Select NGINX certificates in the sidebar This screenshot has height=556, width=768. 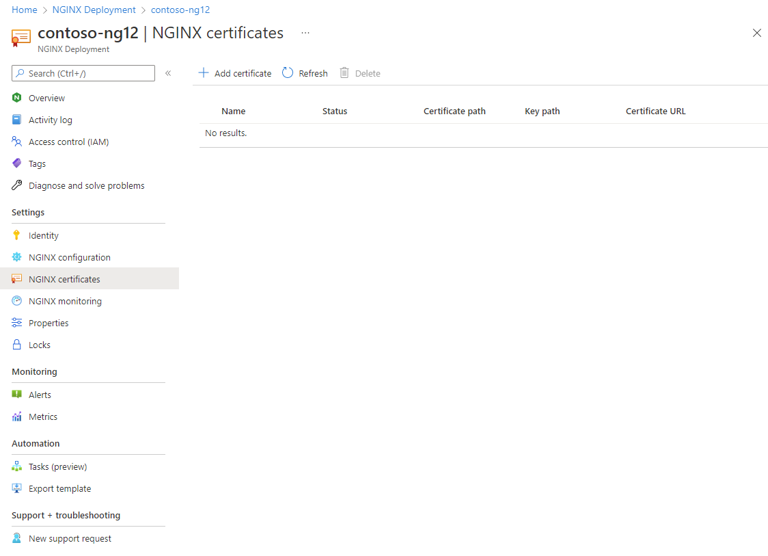[x=89, y=279]
